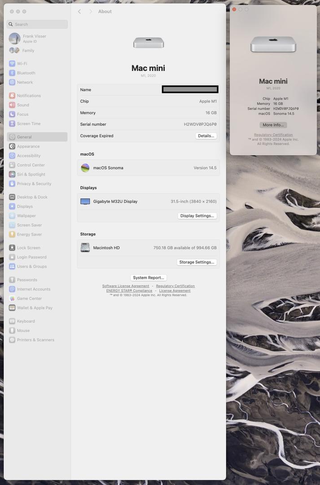Open Notifications settings via bell icon
Viewport: 320px width, 485px height.
coord(12,96)
